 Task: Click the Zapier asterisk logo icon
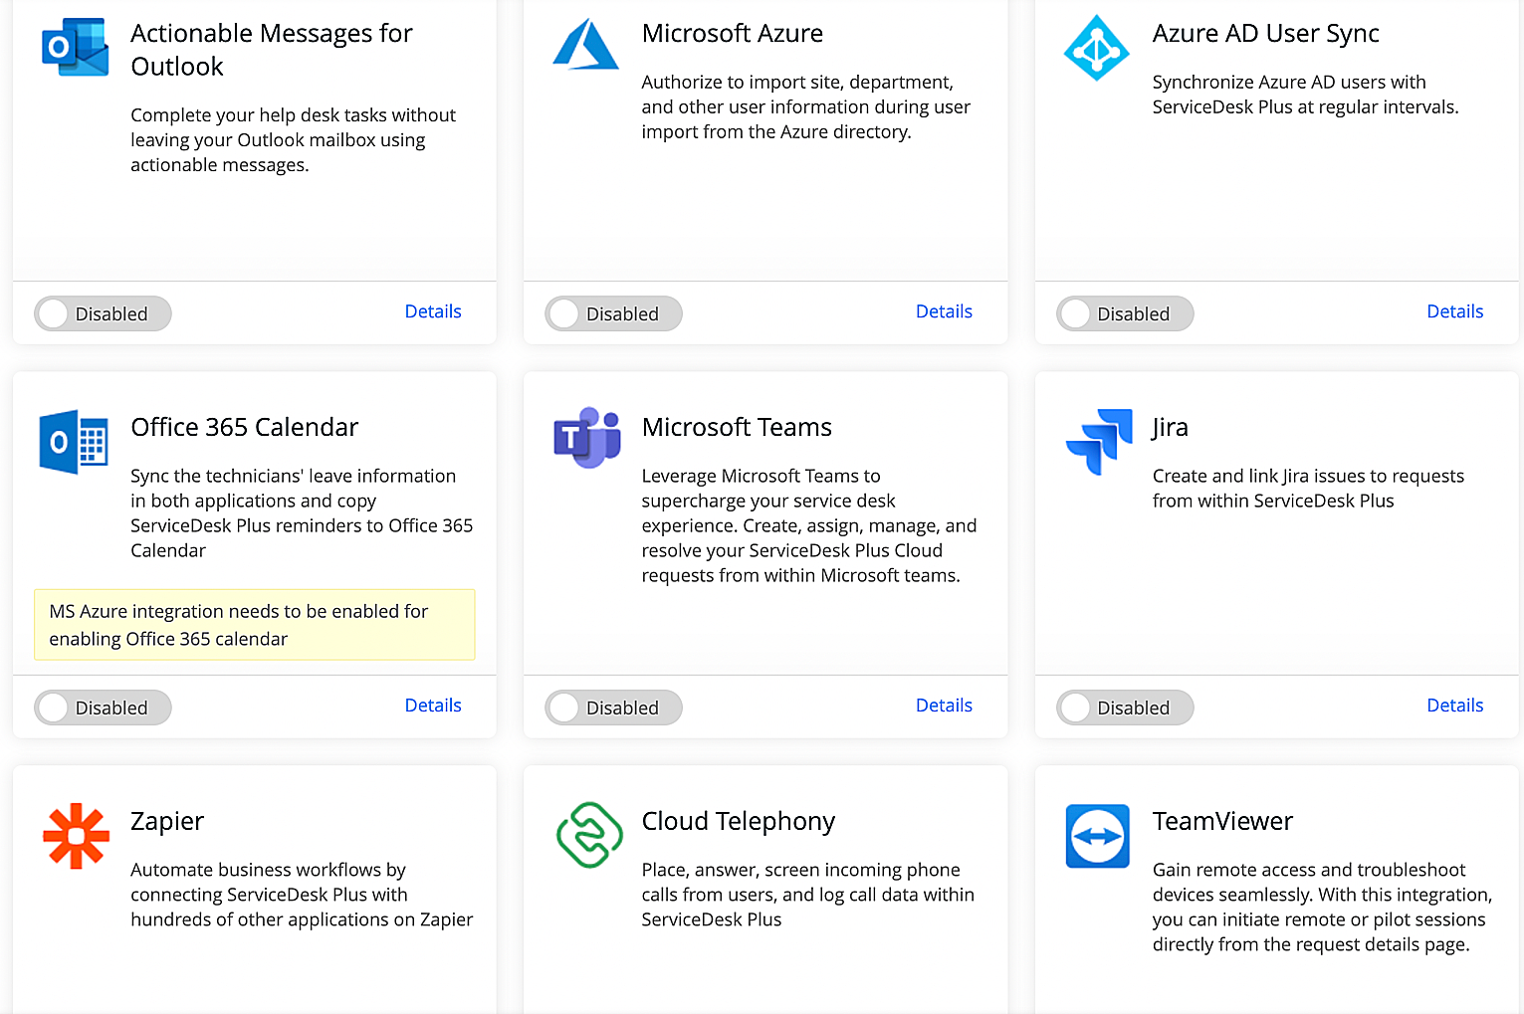click(x=76, y=836)
